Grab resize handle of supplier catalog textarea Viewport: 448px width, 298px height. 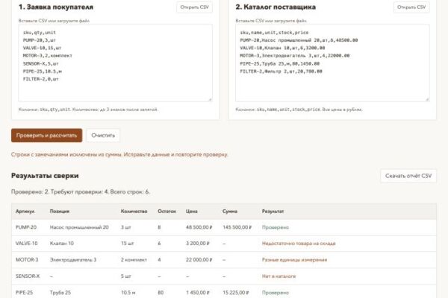(x=427, y=99)
